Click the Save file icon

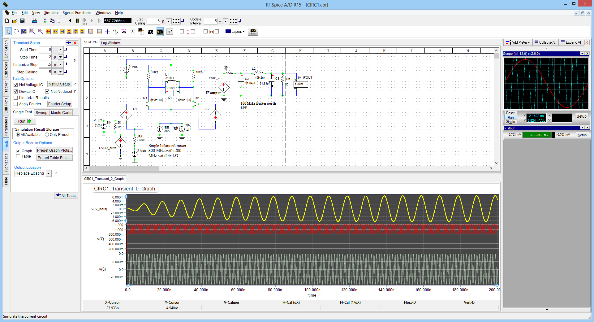(x=22, y=21)
